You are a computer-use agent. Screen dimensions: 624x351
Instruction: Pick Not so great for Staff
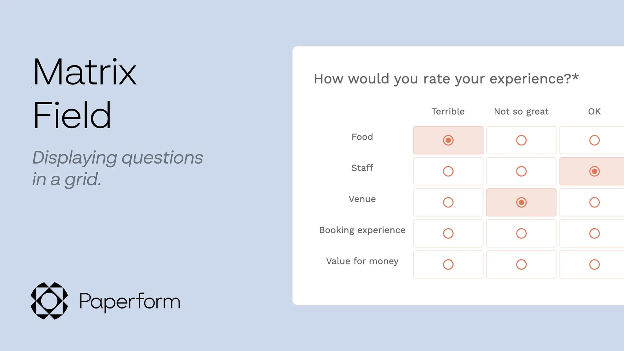pyautogui.click(x=521, y=171)
